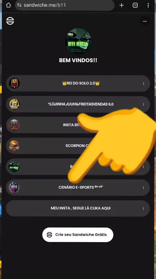Open options for REI DO SOLO 2.0 link
The height and width of the screenshot is (279, 156).
(x=143, y=83)
